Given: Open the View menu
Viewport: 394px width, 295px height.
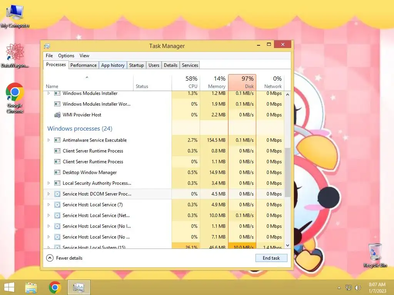Looking at the screenshot, I should [x=84, y=56].
